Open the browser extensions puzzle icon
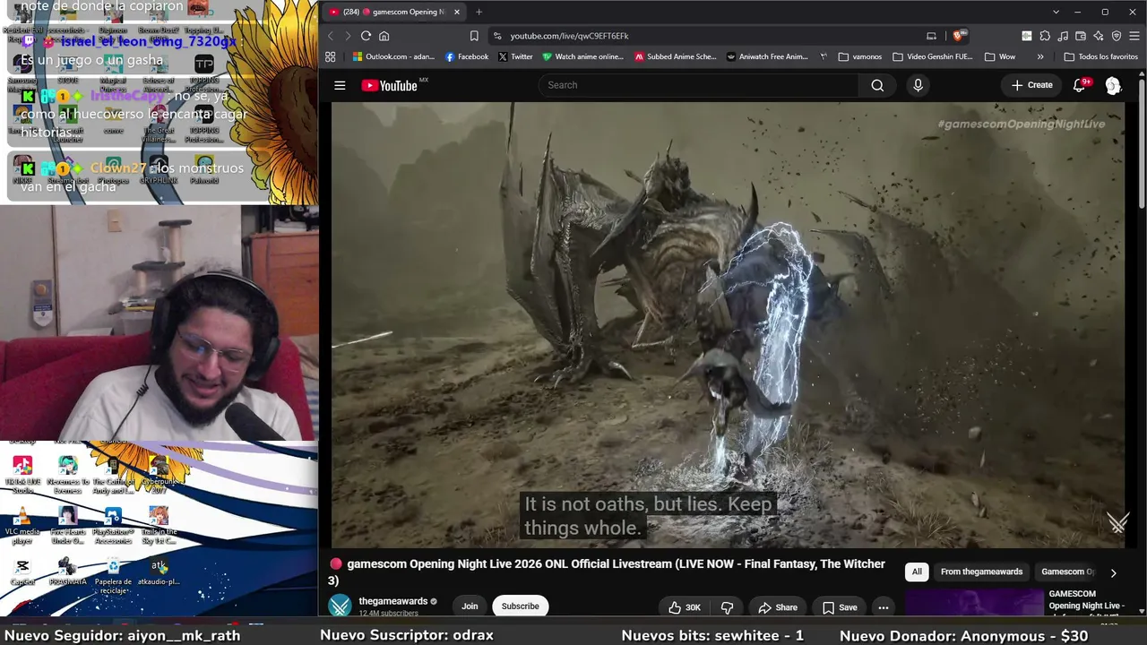 (1045, 36)
